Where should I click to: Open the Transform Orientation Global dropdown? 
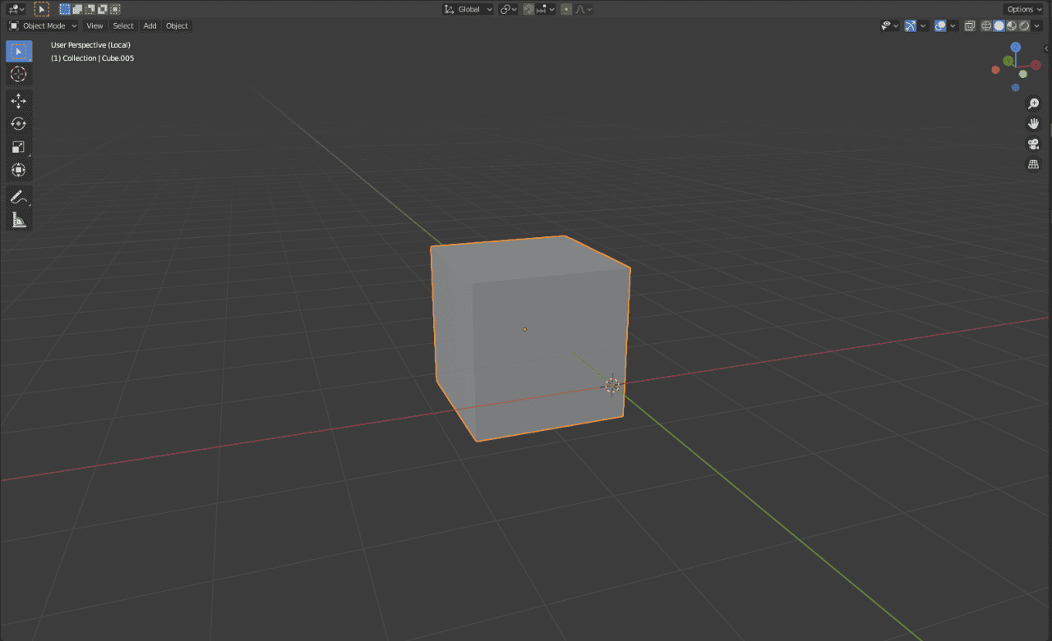467,9
